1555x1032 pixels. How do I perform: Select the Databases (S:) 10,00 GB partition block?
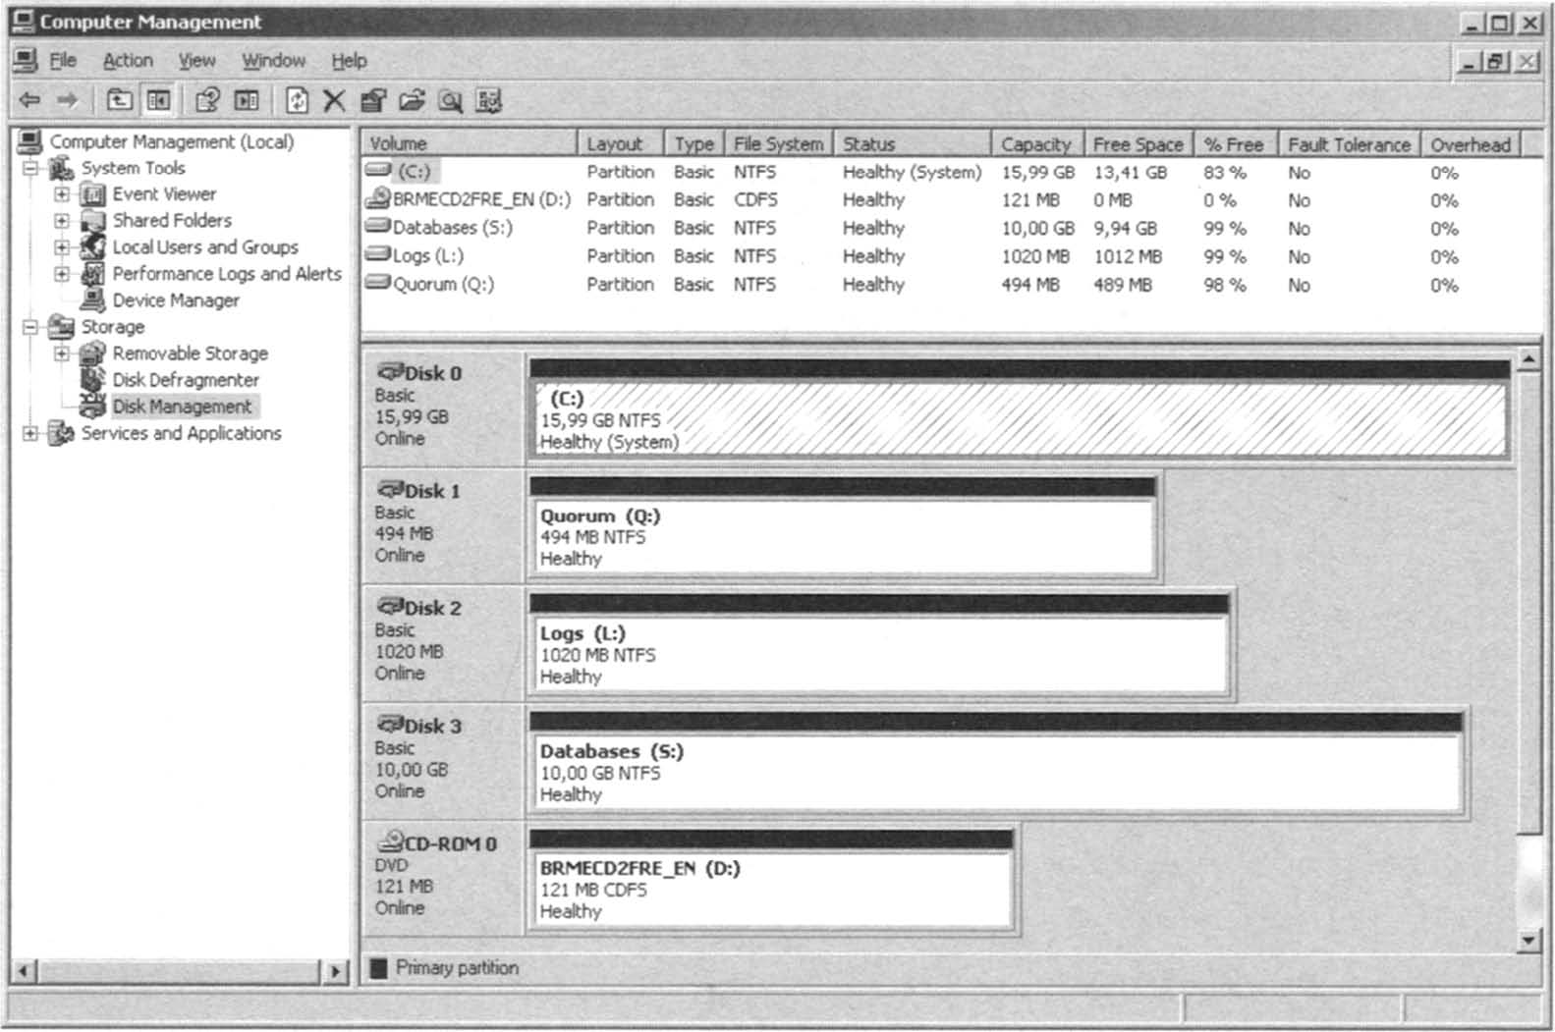(996, 772)
